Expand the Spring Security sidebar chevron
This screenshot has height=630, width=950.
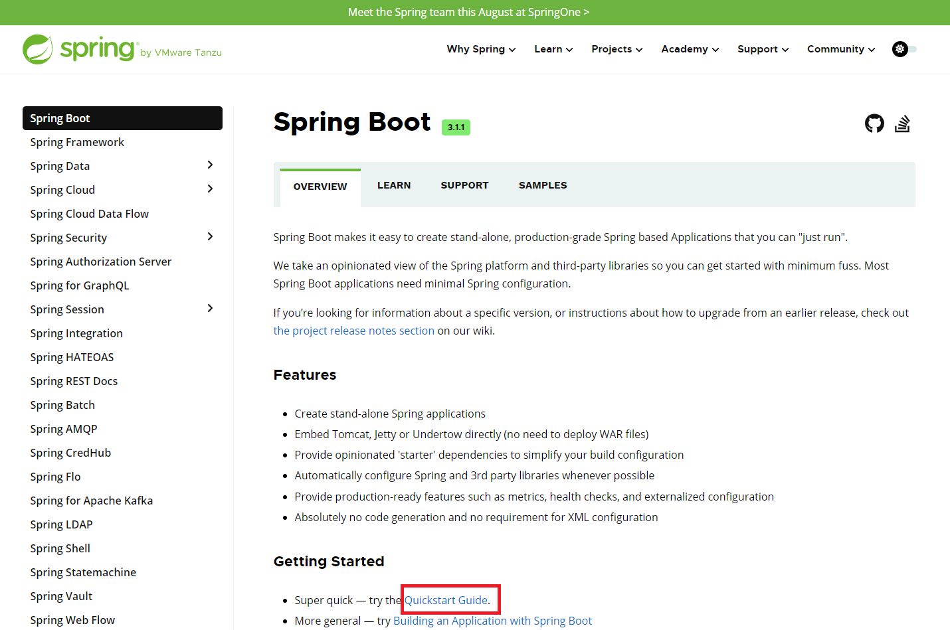(x=210, y=237)
